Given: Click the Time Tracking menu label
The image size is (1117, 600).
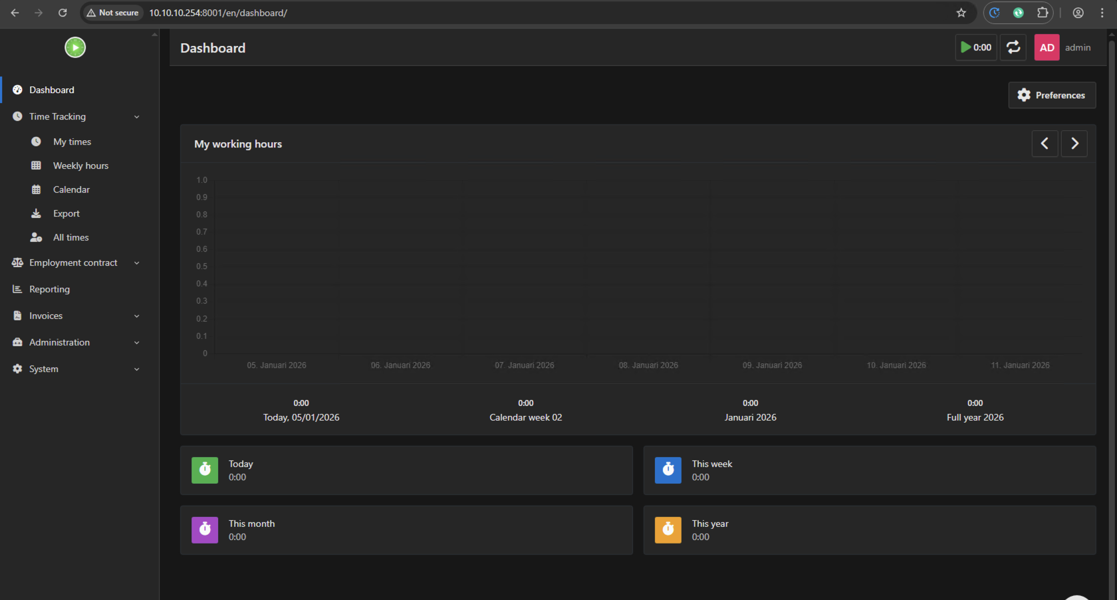Looking at the screenshot, I should pyautogui.click(x=57, y=116).
